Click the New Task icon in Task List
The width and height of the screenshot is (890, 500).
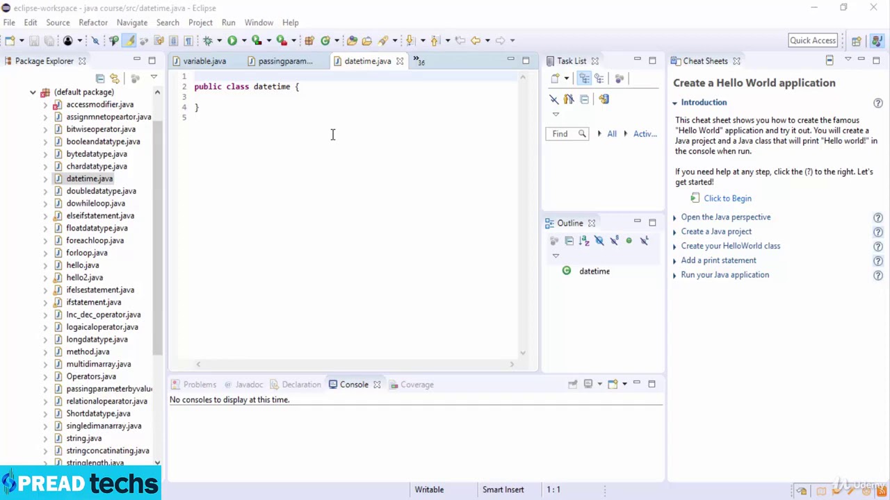click(x=555, y=78)
